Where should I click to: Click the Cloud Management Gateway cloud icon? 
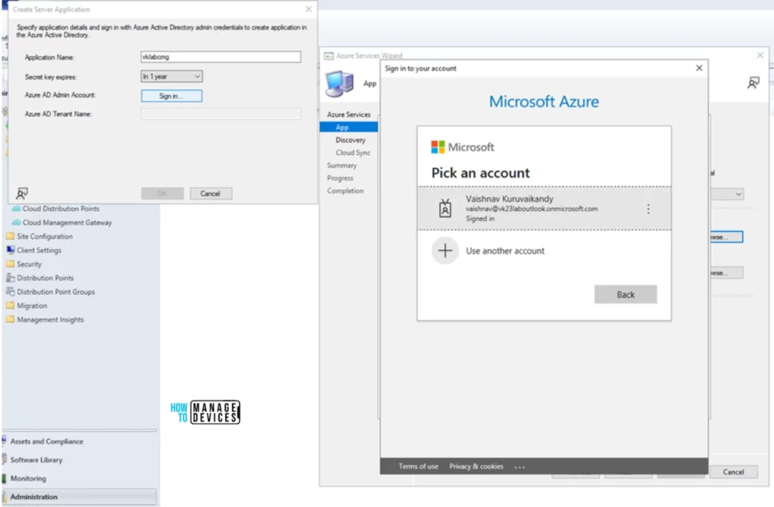17,223
